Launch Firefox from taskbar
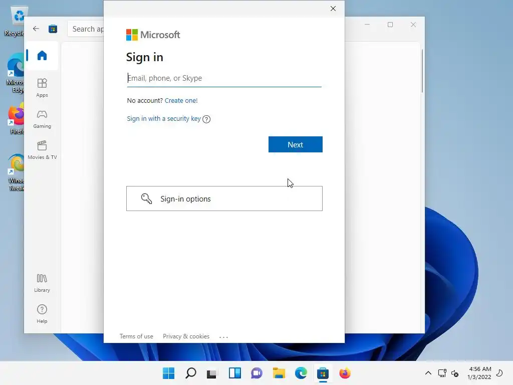Viewport: 513px width, 385px height. pyautogui.click(x=345, y=373)
